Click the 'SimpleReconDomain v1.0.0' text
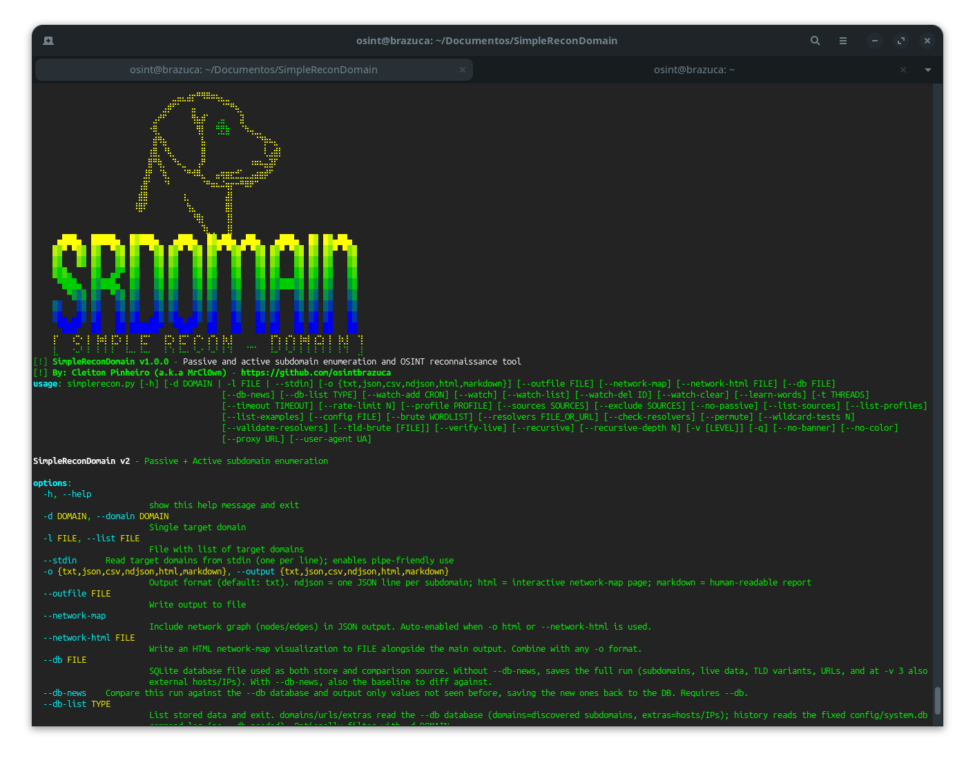The image size is (975, 765). [110, 362]
